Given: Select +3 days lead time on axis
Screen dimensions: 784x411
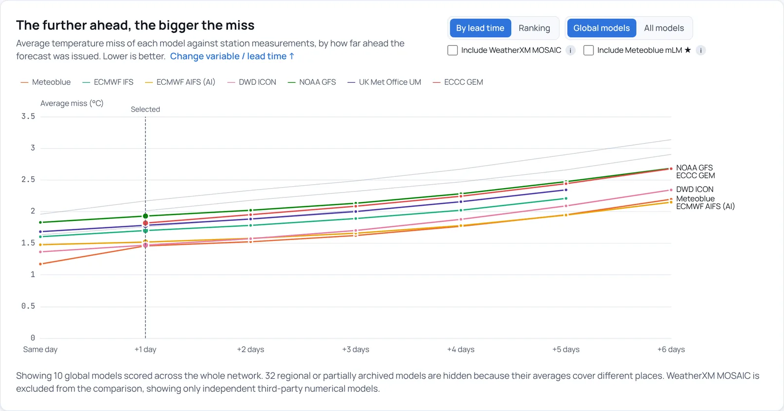Looking at the screenshot, I should coord(356,350).
